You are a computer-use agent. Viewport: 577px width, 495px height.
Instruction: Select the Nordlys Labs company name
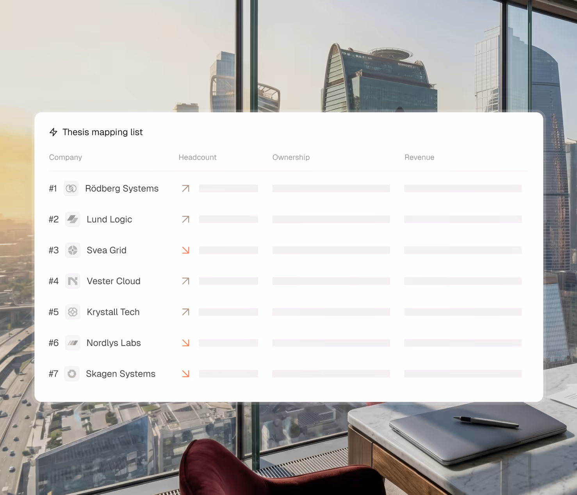click(114, 343)
